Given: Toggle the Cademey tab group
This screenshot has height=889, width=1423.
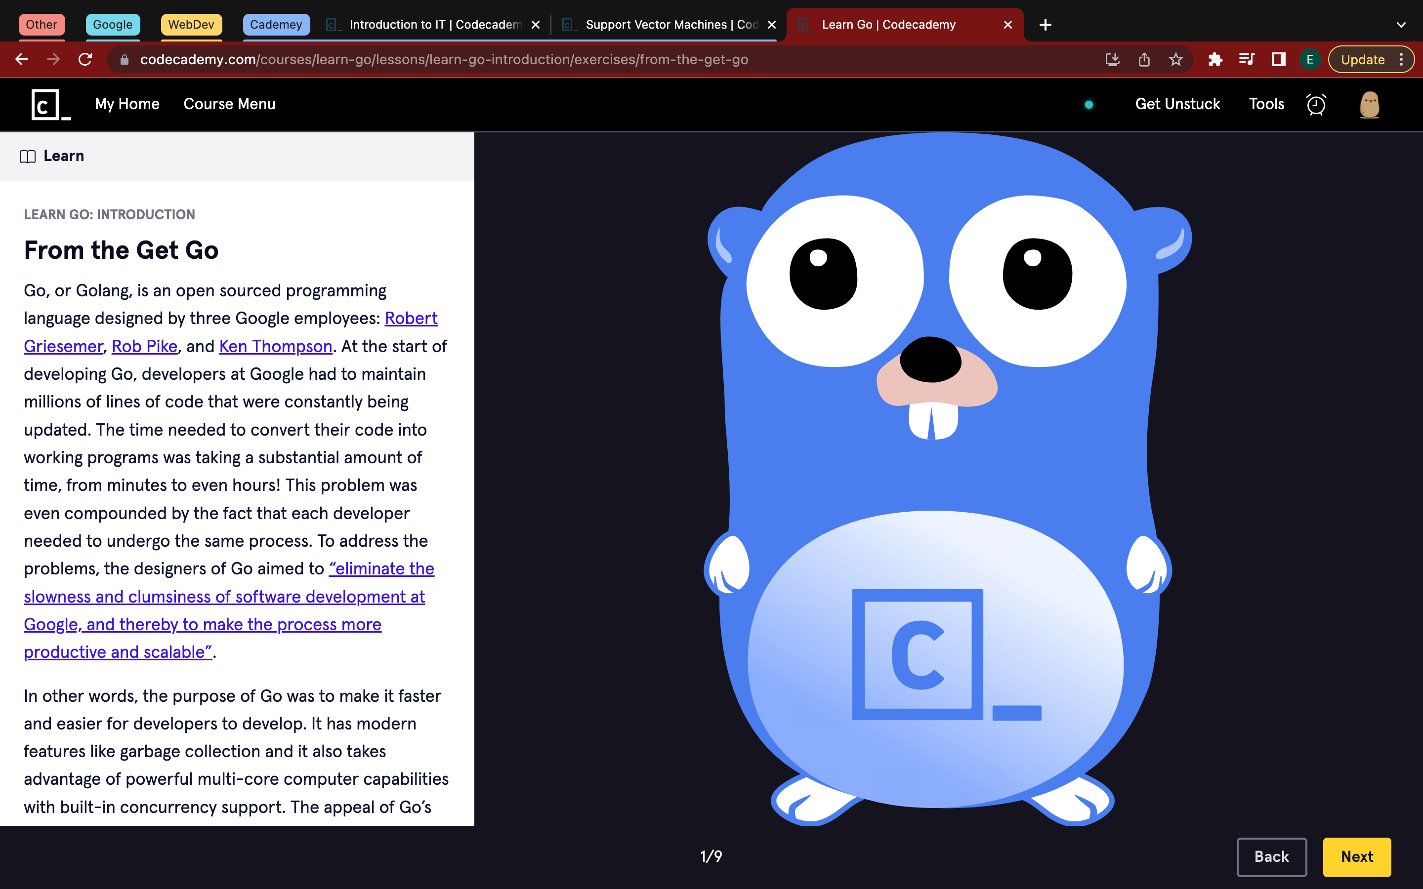Looking at the screenshot, I should (x=276, y=25).
